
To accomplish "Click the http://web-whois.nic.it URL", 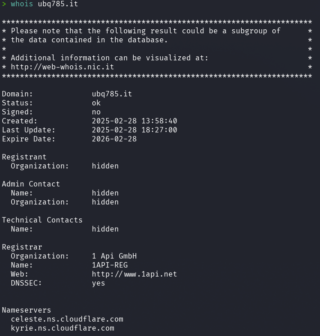I will [x=62, y=67].
